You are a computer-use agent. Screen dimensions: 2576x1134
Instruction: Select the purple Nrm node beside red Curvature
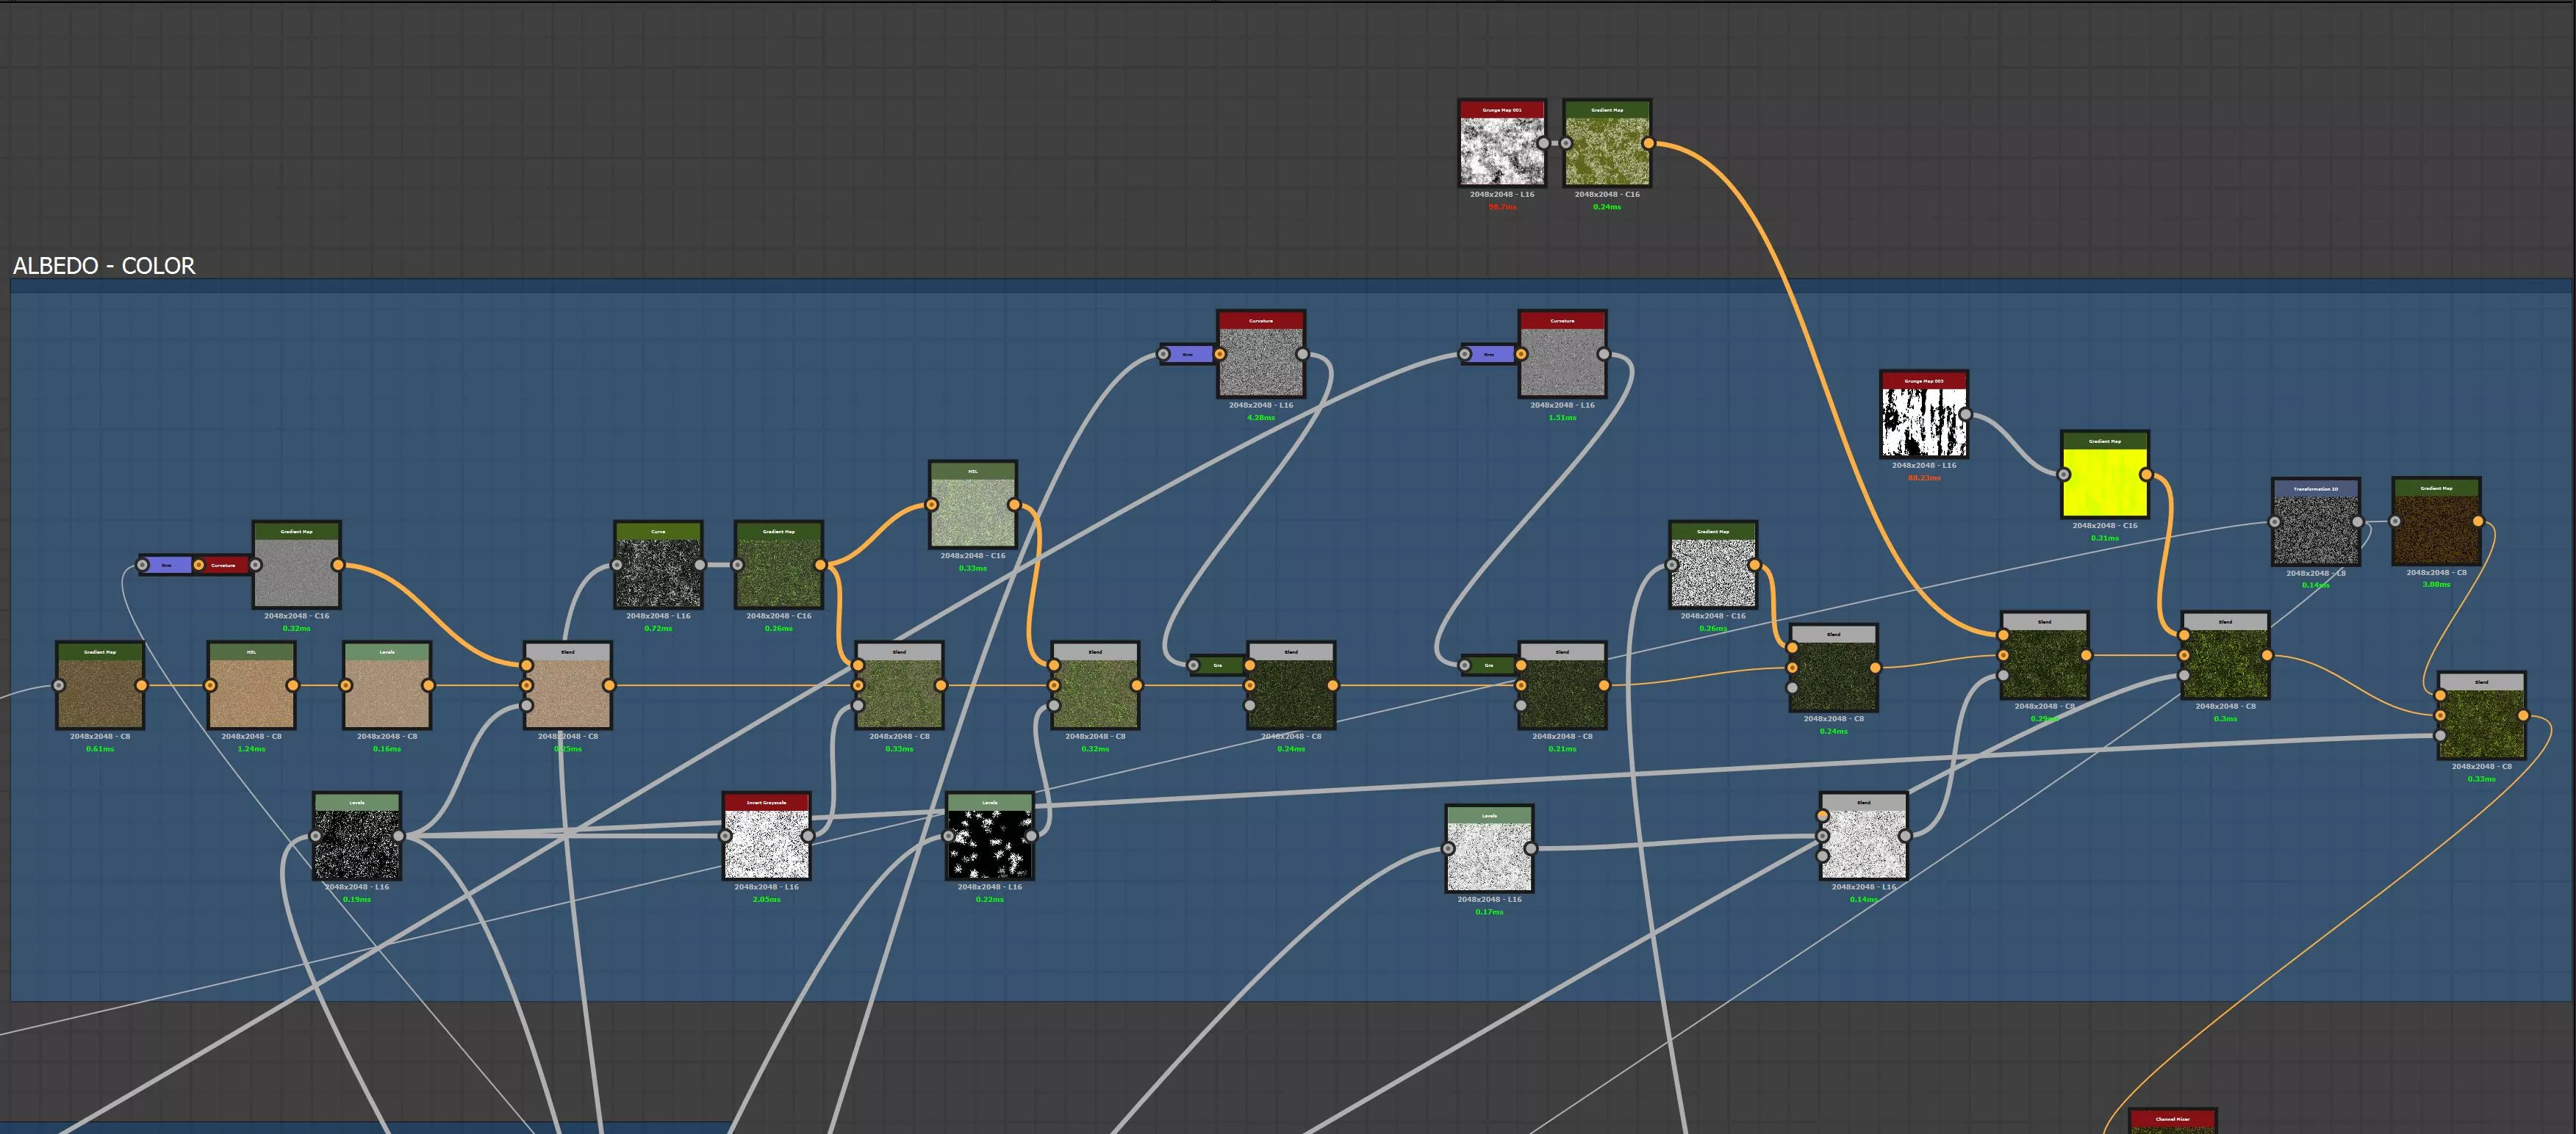(x=167, y=566)
